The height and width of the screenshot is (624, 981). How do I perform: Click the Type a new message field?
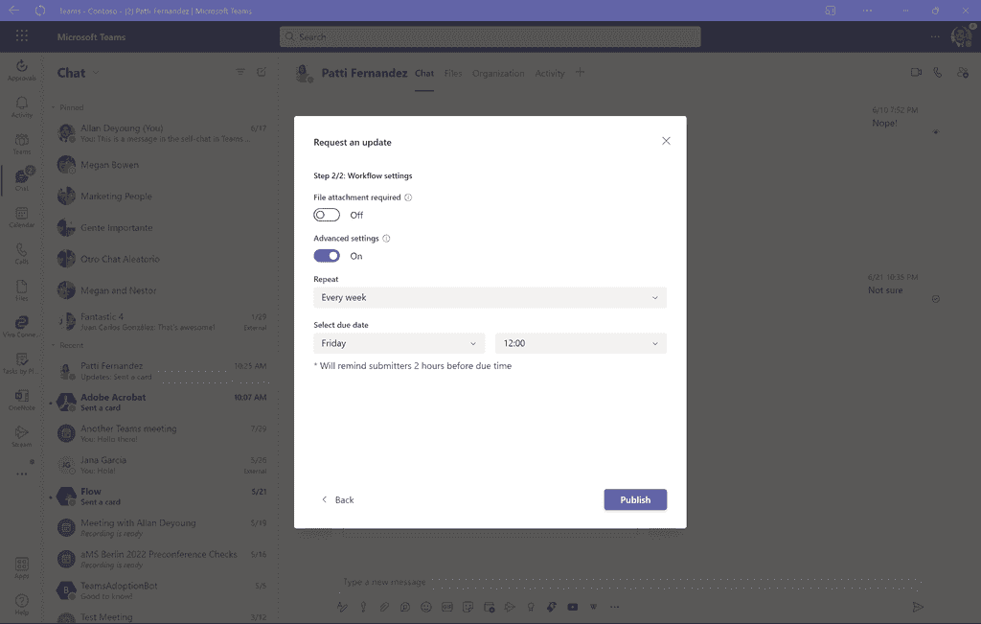coord(632,582)
